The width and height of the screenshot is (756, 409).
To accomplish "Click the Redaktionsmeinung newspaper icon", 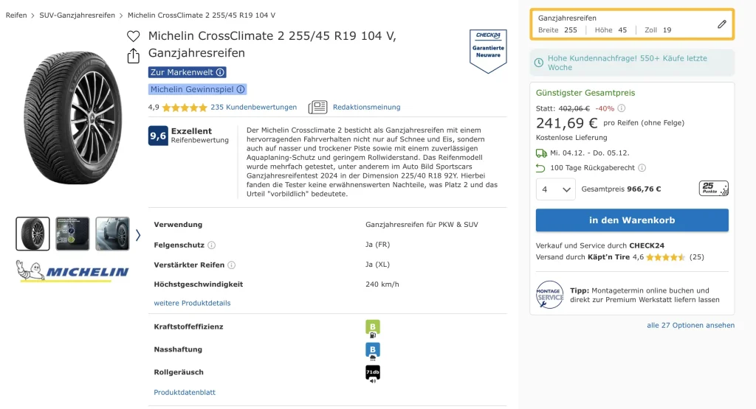I will pos(317,107).
